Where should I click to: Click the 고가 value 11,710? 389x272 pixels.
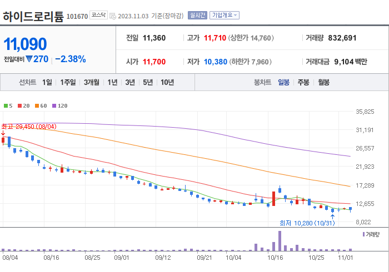coord(215,38)
